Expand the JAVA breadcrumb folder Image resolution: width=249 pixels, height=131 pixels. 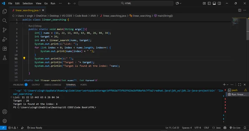(93, 16)
